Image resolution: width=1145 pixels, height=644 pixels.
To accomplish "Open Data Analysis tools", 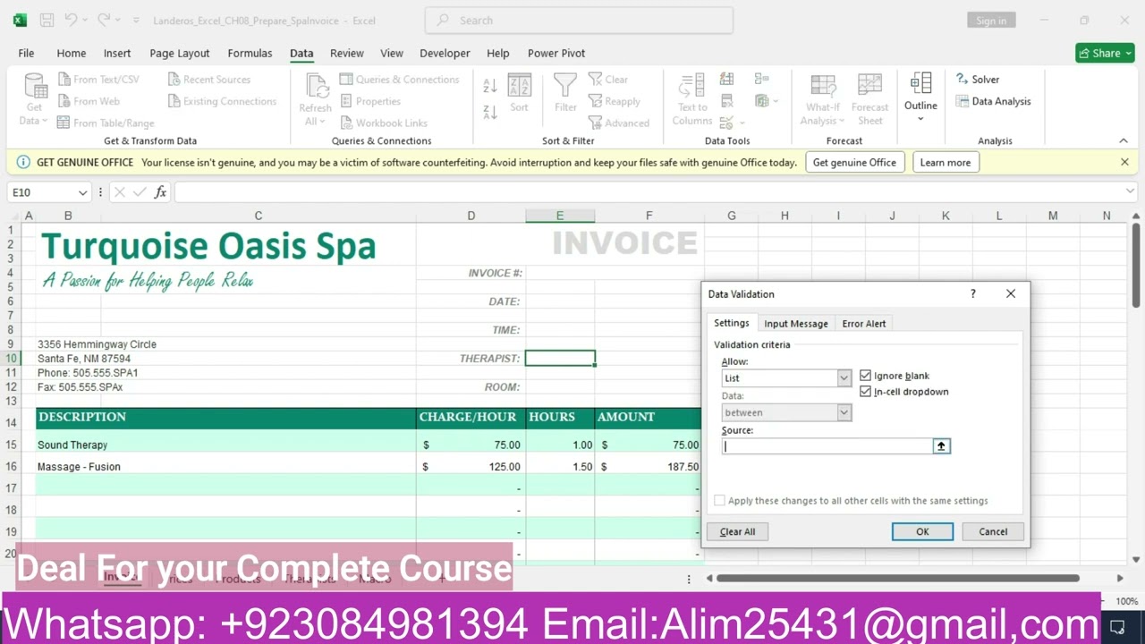I will [993, 101].
